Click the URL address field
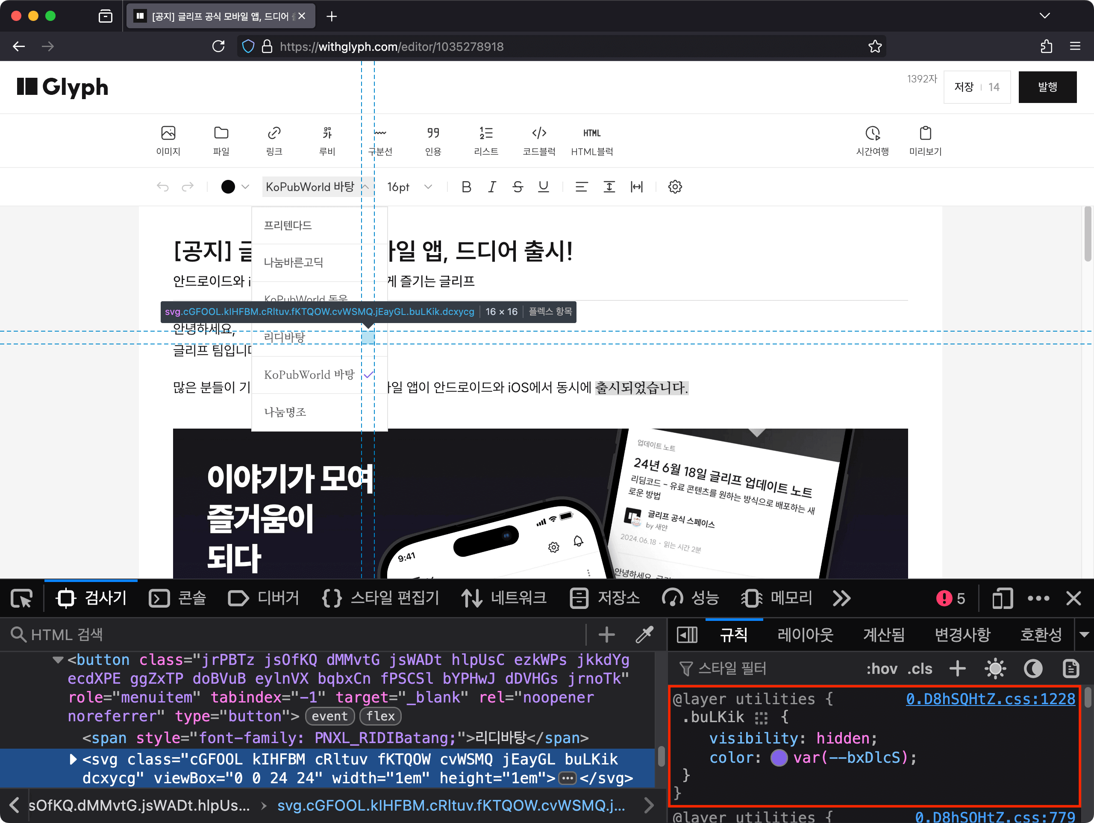 [x=562, y=47]
